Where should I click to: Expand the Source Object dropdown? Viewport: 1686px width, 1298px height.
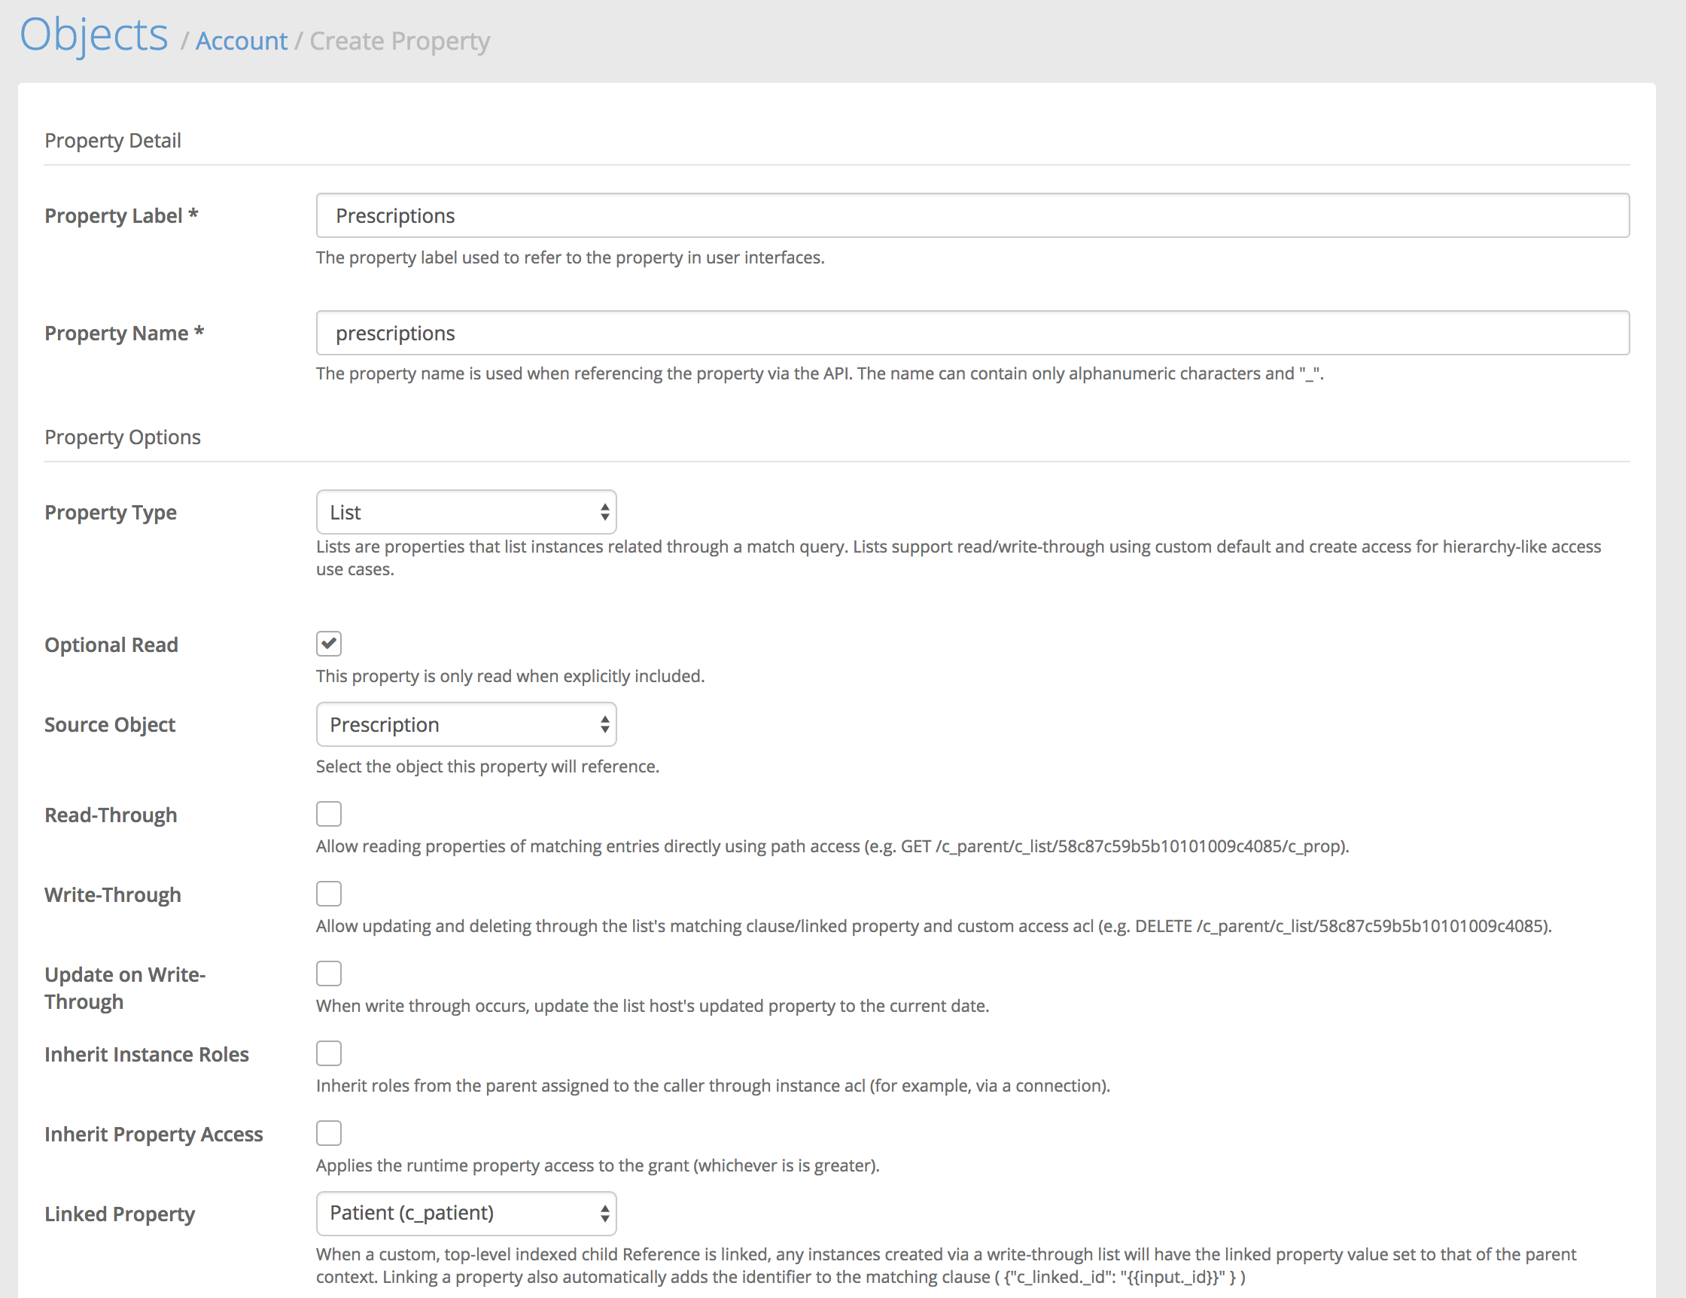[x=465, y=724]
